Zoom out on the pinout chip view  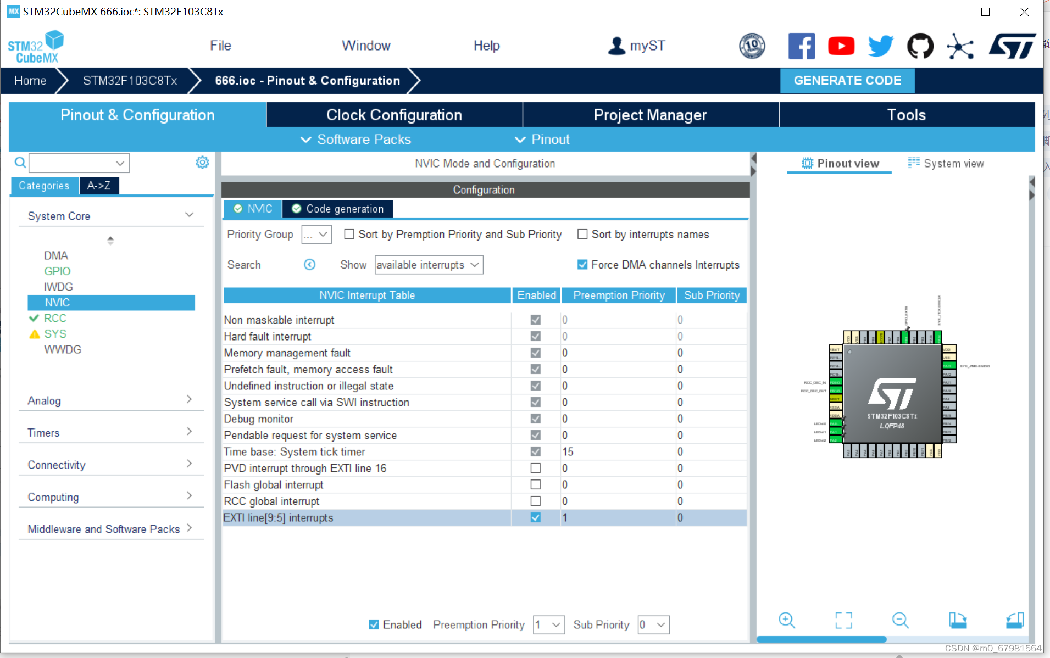click(x=901, y=620)
